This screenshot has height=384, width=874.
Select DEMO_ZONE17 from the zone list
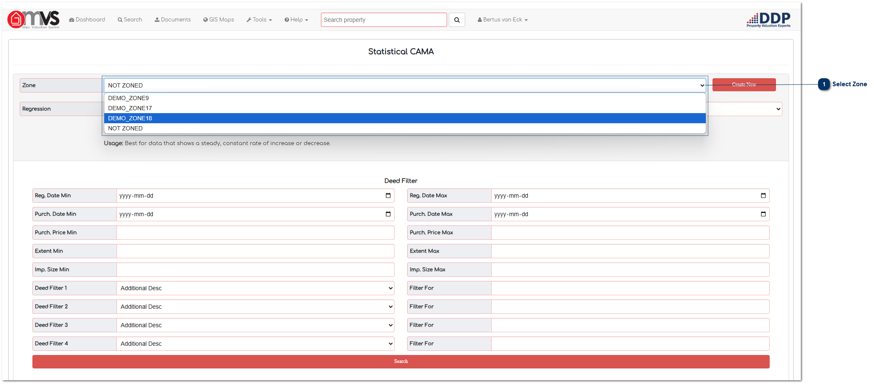click(405, 108)
